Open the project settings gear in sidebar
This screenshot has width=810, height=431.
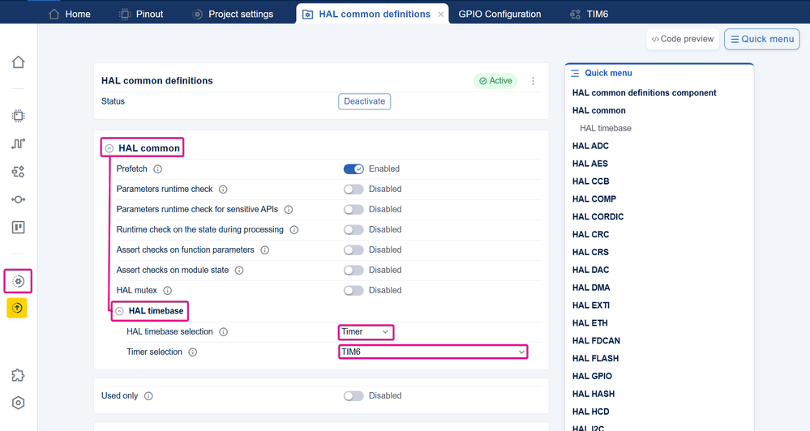point(18,281)
